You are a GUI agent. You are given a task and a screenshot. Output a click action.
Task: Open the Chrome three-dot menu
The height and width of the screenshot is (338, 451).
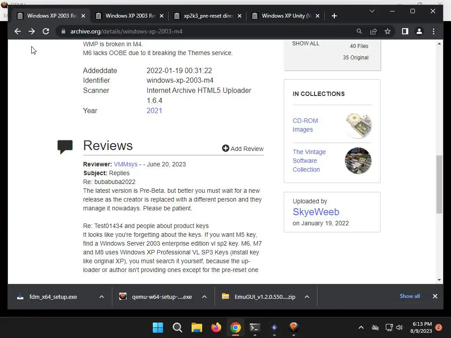[433, 31]
